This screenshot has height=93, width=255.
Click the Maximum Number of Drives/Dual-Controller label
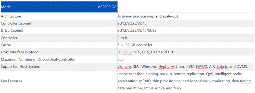(38, 60)
